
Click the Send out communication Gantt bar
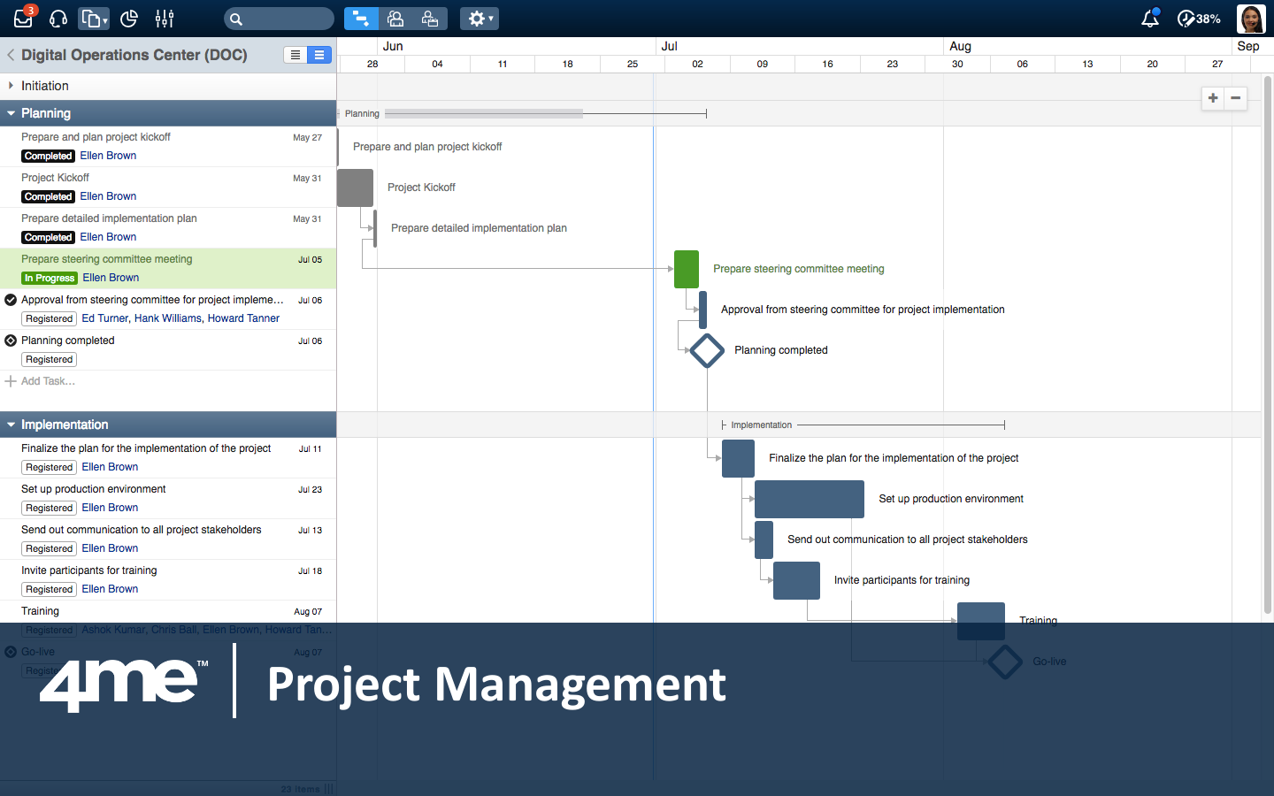(x=764, y=540)
